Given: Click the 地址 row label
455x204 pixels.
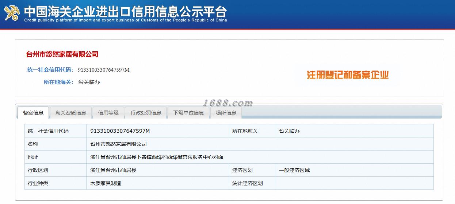Looking at the screenshot, I should coord(33,157).
